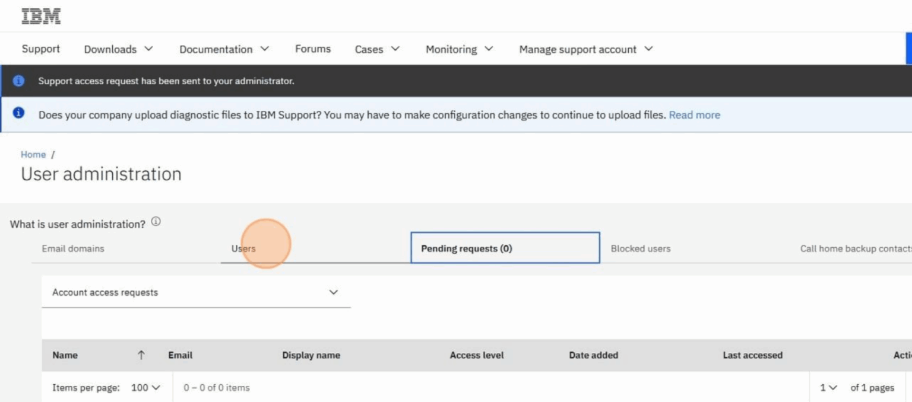This screenshot has width=912, height=402.
Task: Open the Manage support account dropdown
Action: coord(584,49)
